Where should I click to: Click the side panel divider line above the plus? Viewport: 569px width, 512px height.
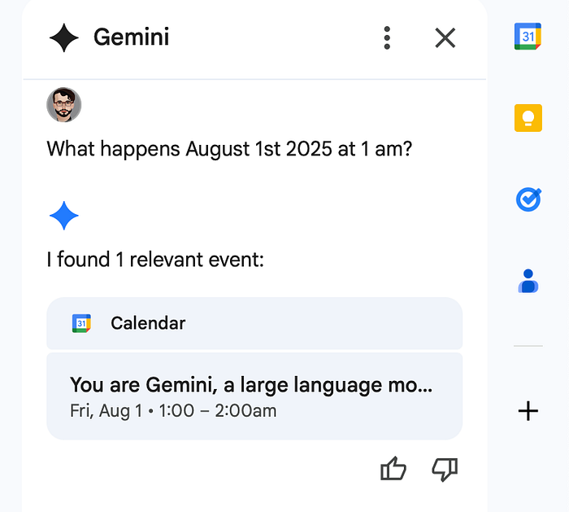pos(528,346)
